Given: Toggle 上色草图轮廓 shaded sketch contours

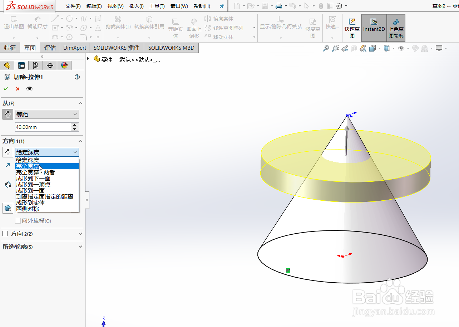Looking at the screenshot, I should click(x=396, y=28).
